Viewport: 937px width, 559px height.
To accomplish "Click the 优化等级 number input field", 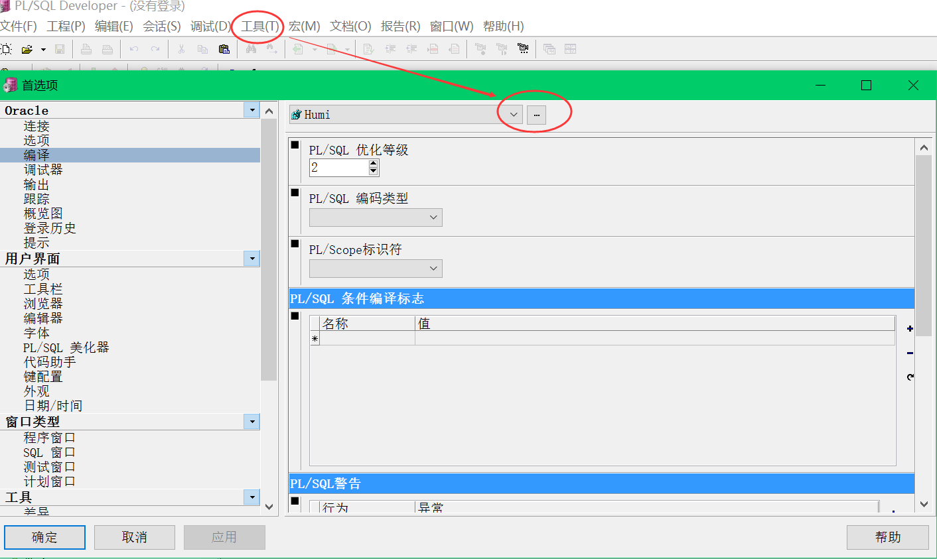I will click(339, 168).
